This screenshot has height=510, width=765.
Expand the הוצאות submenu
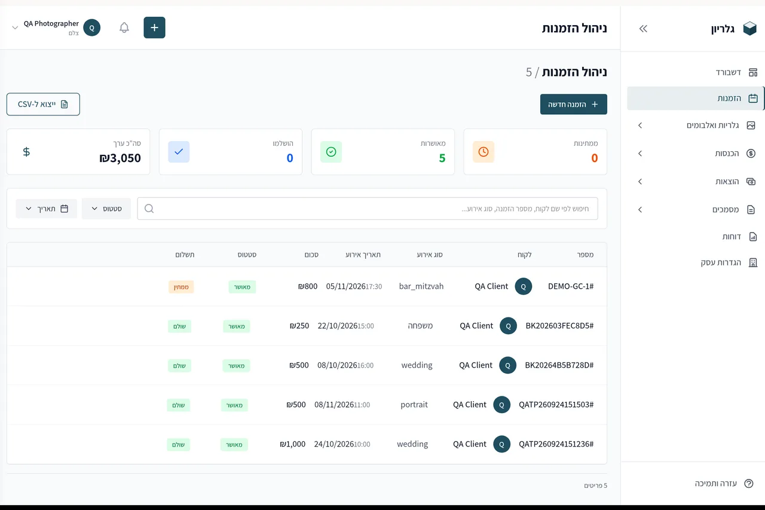[x=640, y=182]
